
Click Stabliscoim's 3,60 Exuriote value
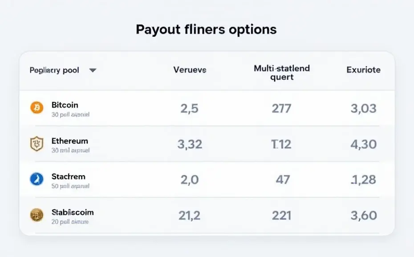(x=364, y=216)
